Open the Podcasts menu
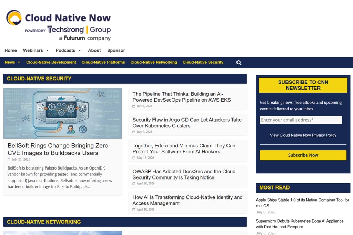353x235 pixels. (65, 50)
